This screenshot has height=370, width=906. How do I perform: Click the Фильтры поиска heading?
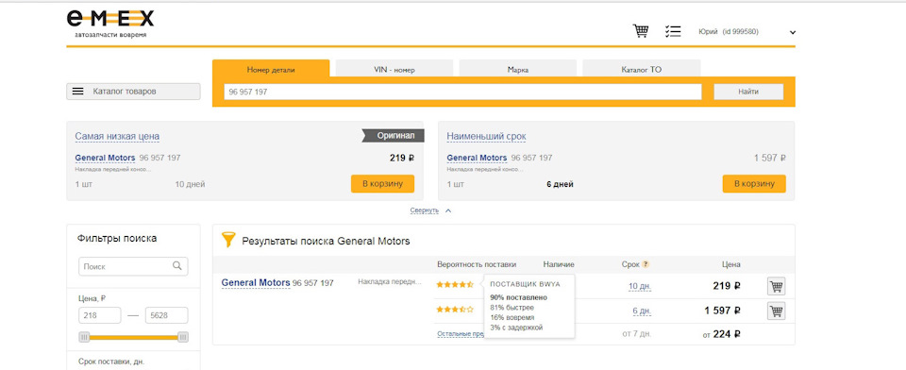tap(117, 238)
